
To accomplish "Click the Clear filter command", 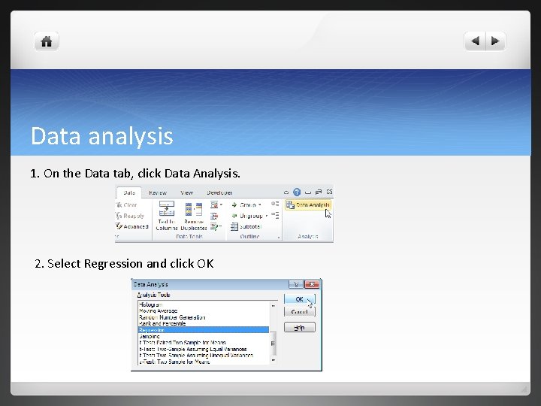I will tap(127, 205).
